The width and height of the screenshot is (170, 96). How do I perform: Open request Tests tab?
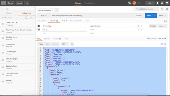coord(87,21)
